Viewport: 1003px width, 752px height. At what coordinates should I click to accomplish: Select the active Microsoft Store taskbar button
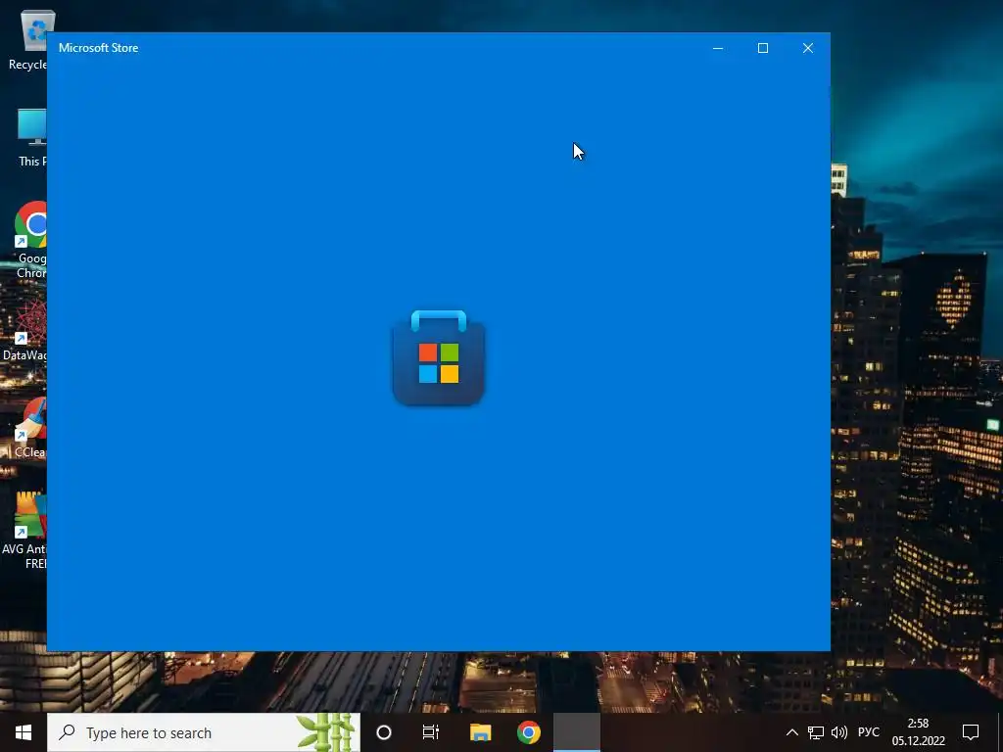coord(576,732)
